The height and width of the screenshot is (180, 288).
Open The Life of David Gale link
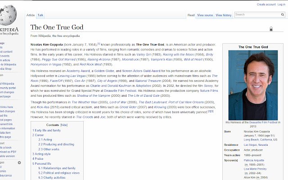tap(144, 96)
